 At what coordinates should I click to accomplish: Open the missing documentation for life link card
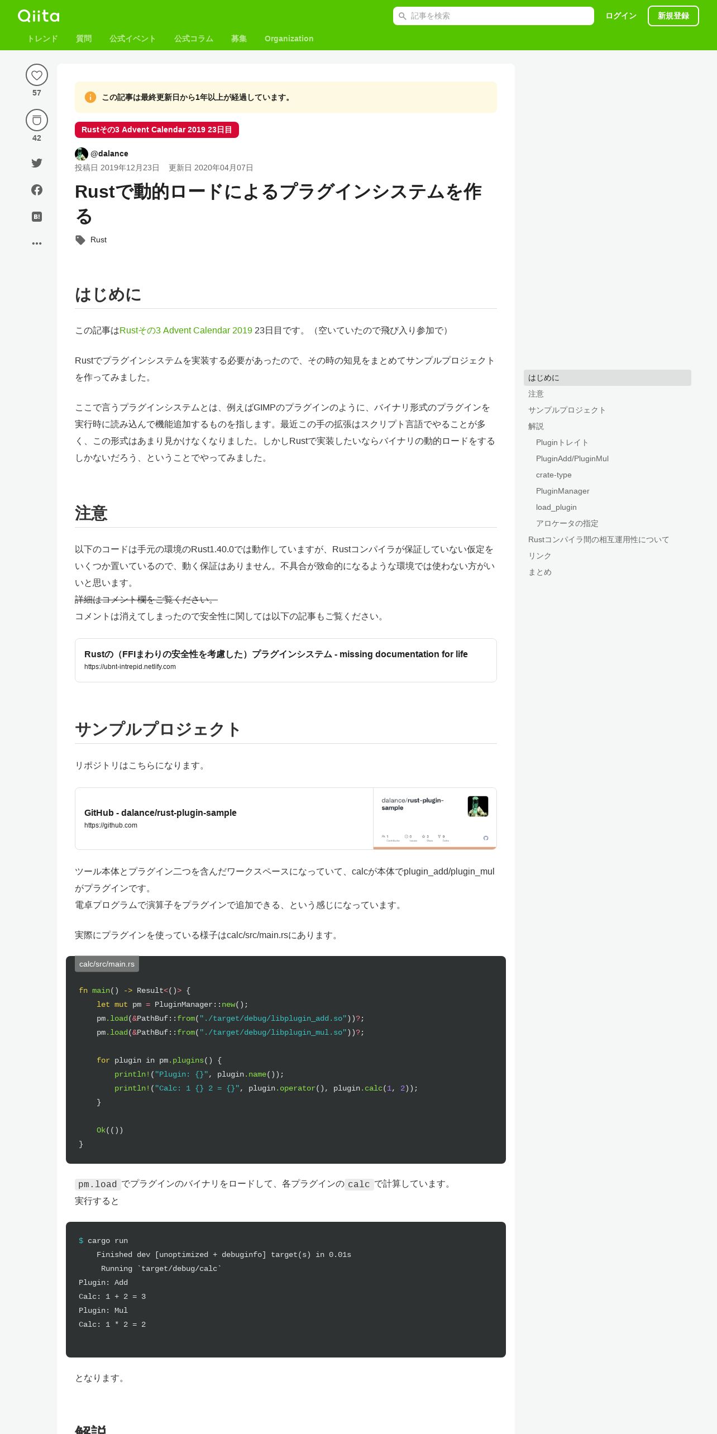pos(286,660)
